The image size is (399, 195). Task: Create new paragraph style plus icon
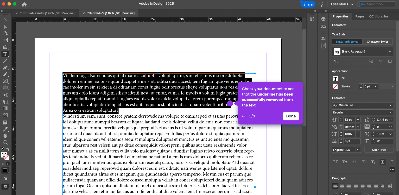point(390,61)
